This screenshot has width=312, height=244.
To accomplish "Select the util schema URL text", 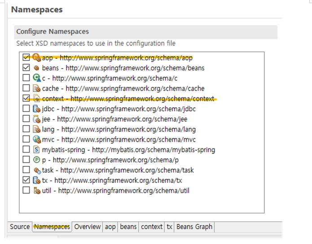I will [124, 191].
